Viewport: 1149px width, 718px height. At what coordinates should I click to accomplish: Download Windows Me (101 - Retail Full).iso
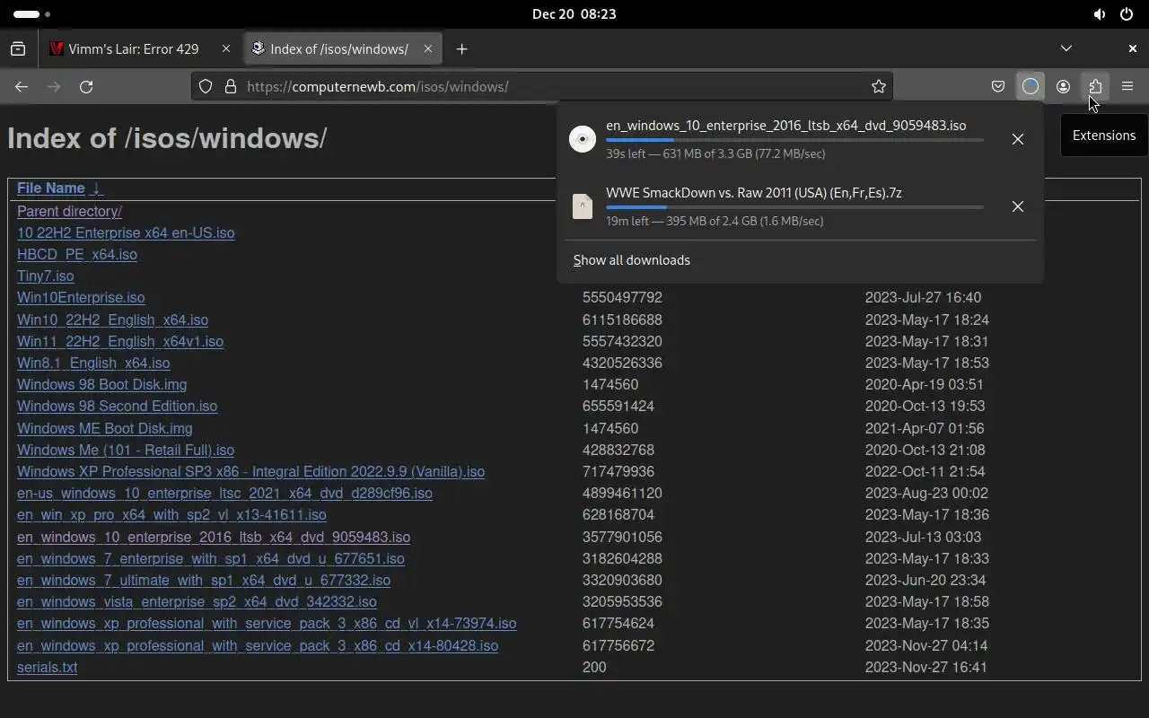pos(126,451)
